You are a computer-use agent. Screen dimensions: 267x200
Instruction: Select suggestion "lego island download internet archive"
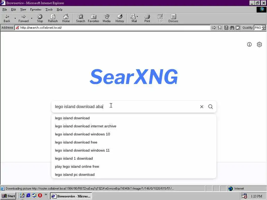(x=134, y=126)
